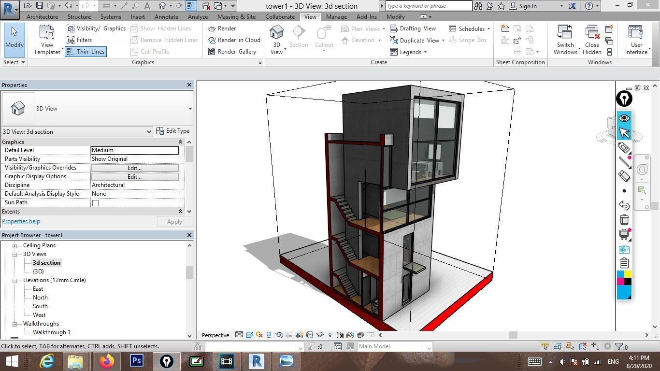Enable Temporary Hide/Isolate using the glasses icon
The width and height of the screenshot is (660, 371).
coord(321,335)
